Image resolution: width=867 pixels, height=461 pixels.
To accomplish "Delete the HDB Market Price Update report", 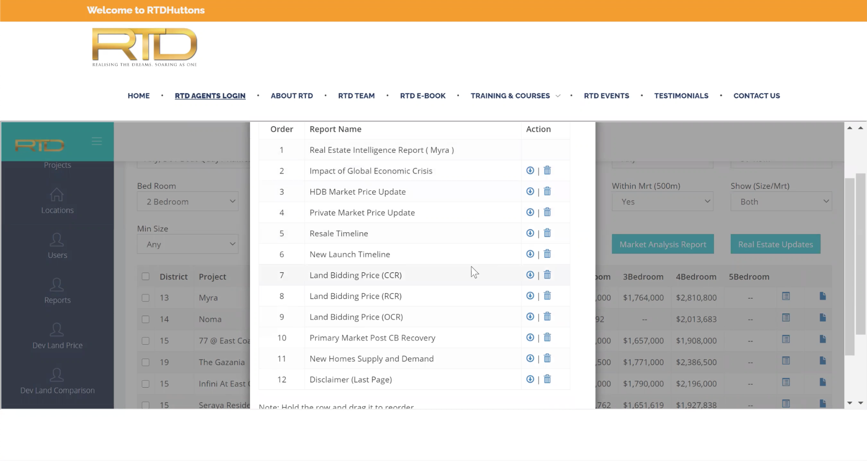I will (547, 191).
